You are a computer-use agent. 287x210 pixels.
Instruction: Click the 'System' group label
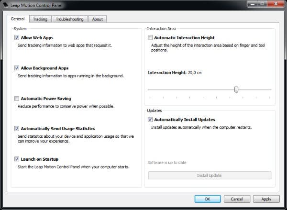point(20,29)
